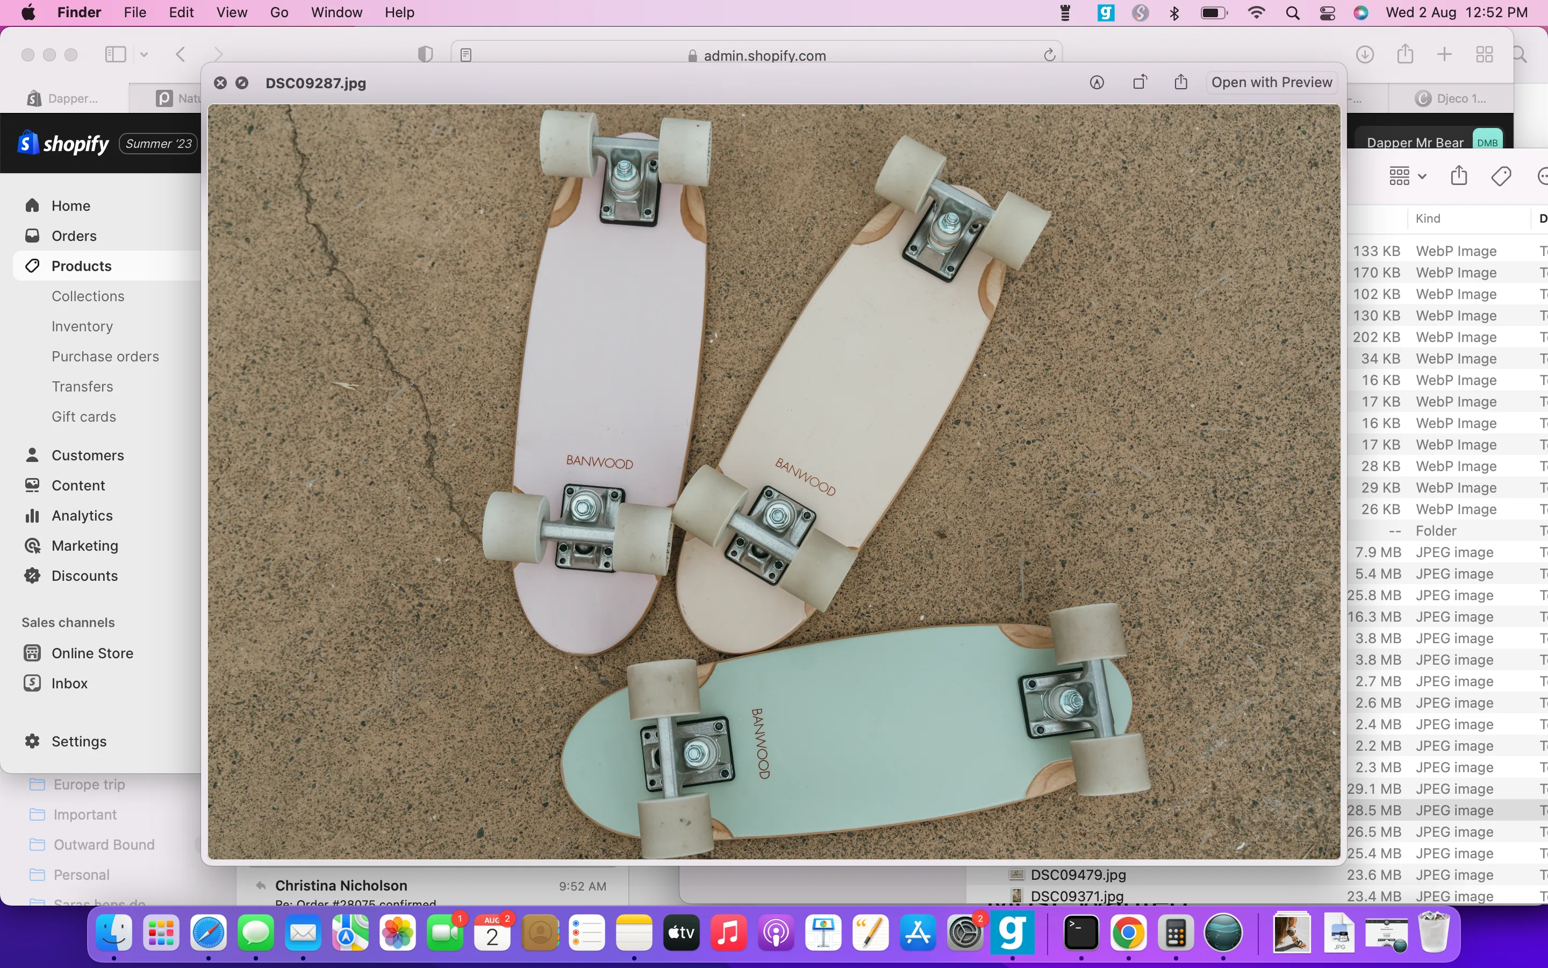Launch Google Chrome from Dock
1548x968 pixels.
pos(1128,934)
